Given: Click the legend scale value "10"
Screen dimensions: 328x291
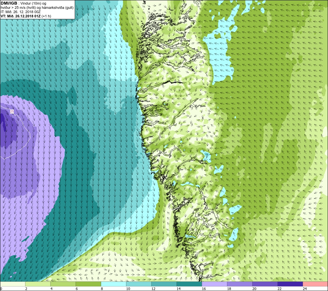Looking at the screenshot, I should pos(128,289).
